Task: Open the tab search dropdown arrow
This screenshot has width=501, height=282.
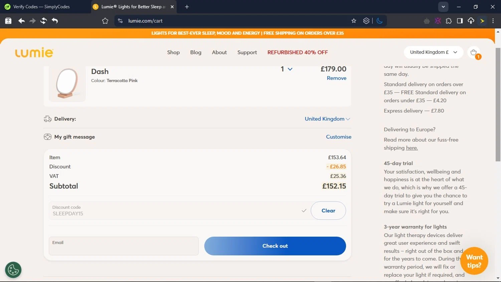Action: coord(443,7)
